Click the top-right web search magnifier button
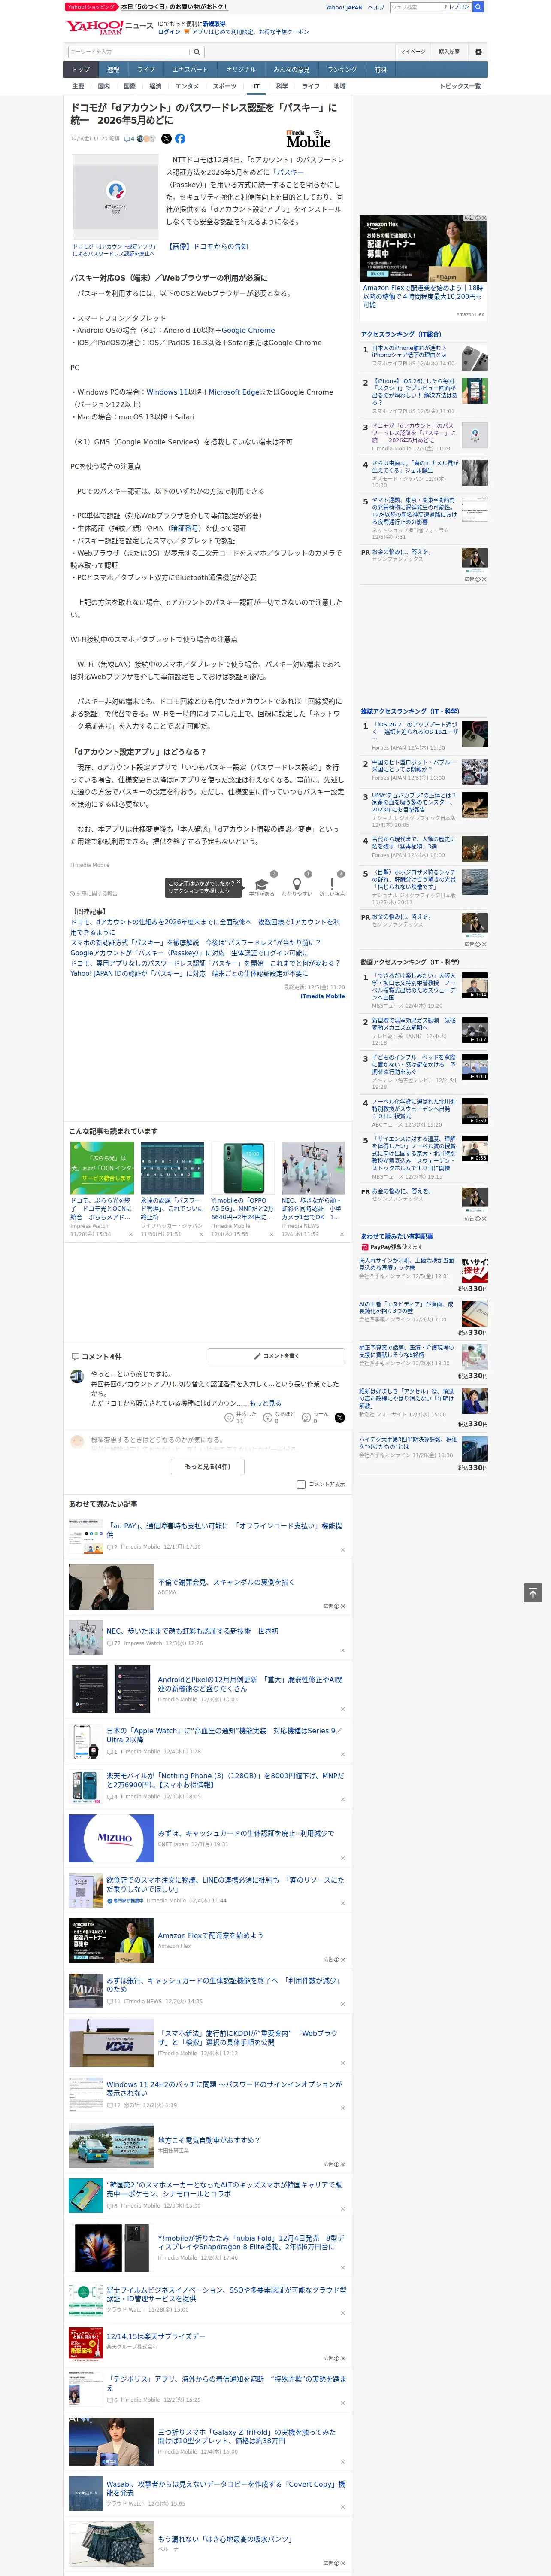551x2576 pixels. 478,7
